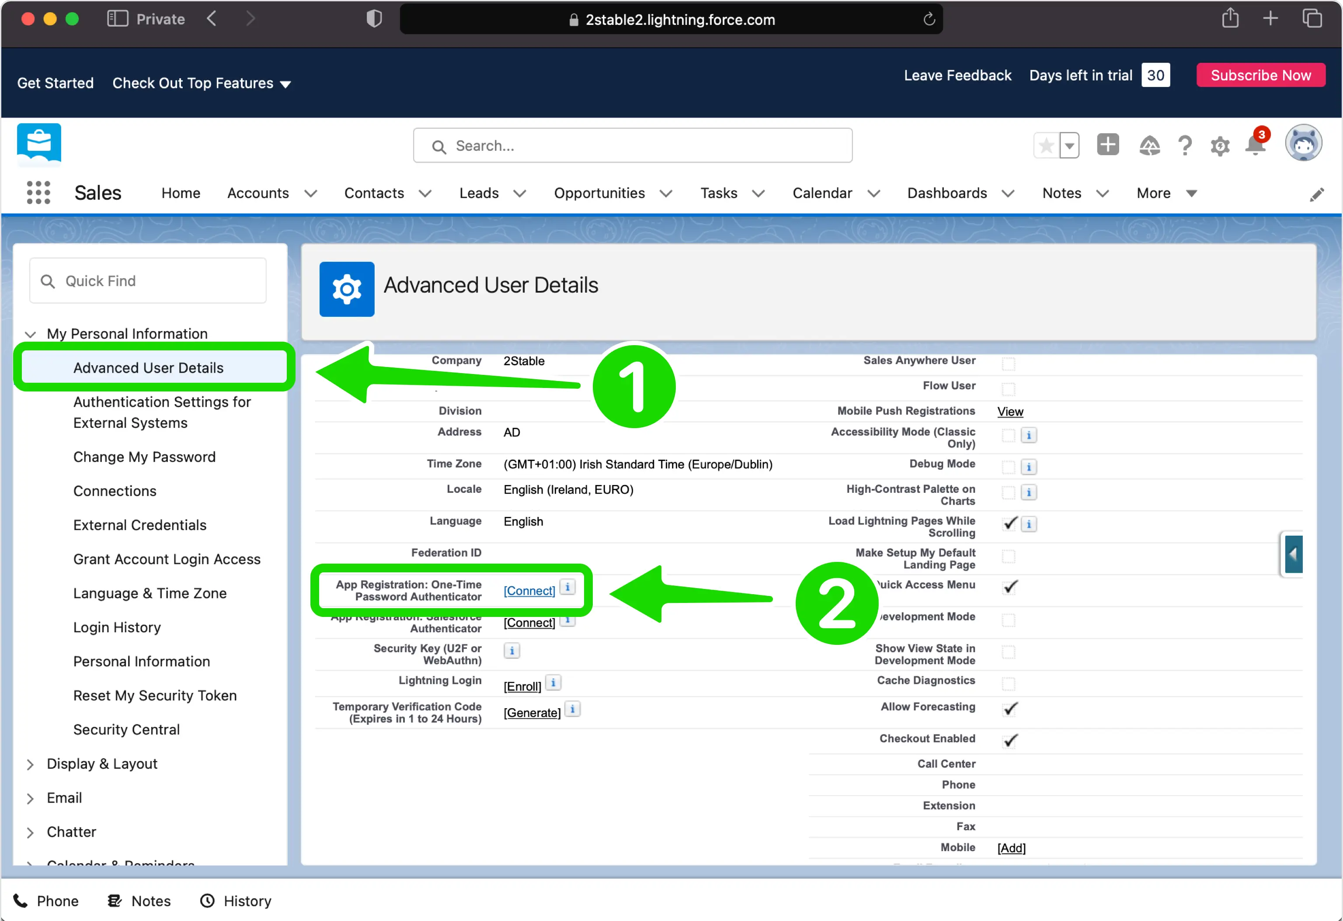Image resolution: width=1343 pixels, height=921 pixels.
Task: Open the History utility bar item
Action: pos(236,901)
